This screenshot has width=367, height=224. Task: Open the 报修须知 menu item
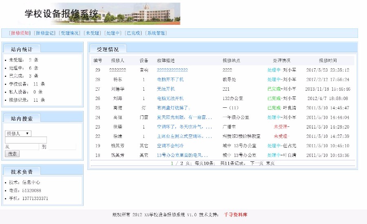point(20,33)
